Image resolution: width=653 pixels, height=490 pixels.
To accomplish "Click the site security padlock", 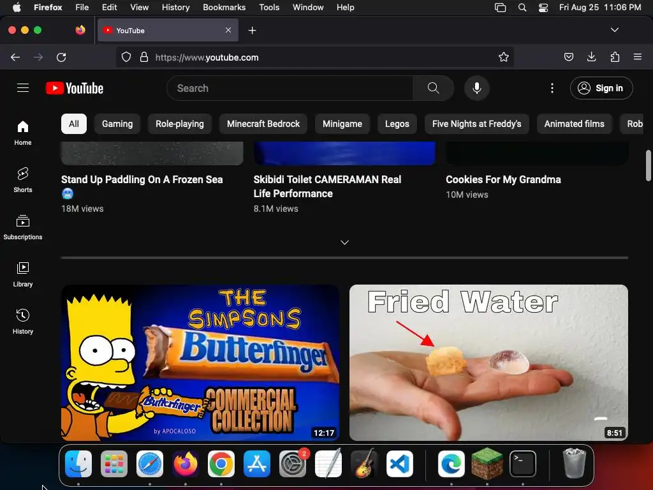I will click(144, 57).
